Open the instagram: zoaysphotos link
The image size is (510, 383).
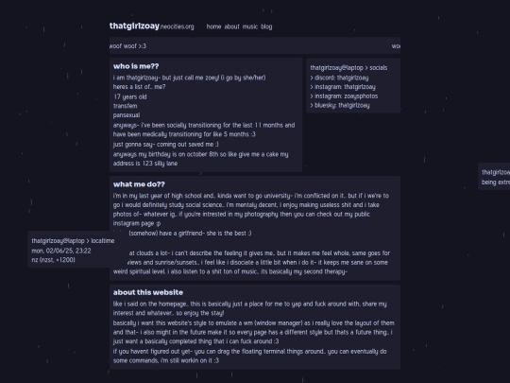click(344, 96)
